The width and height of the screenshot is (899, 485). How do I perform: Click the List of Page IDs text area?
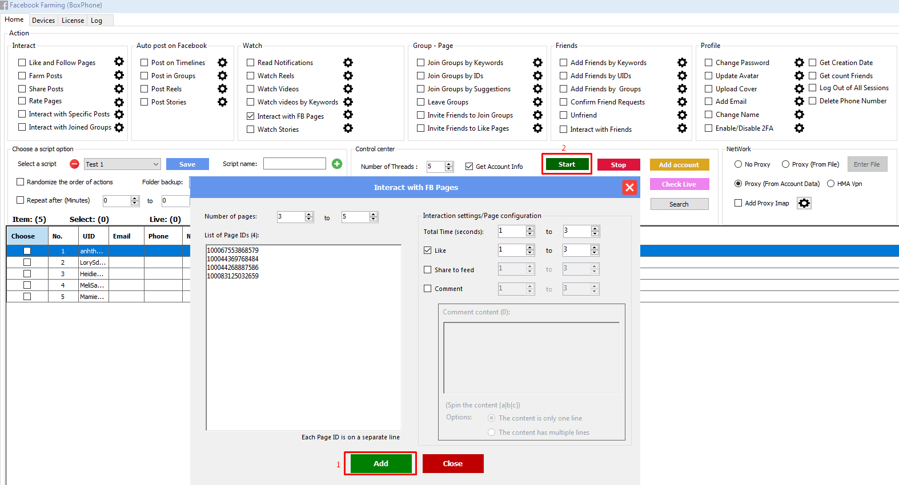pyautogui.click(x=304, y=337)
